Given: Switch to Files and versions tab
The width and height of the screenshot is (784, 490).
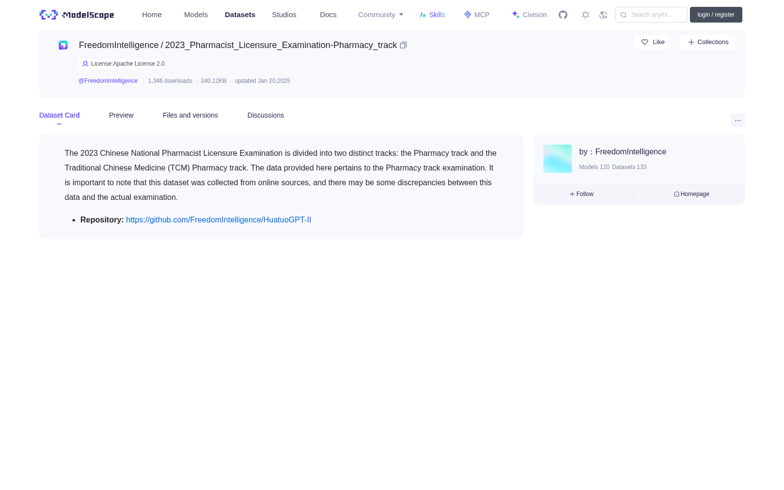Looking at the screenshot, I should (x=190, y=115).
